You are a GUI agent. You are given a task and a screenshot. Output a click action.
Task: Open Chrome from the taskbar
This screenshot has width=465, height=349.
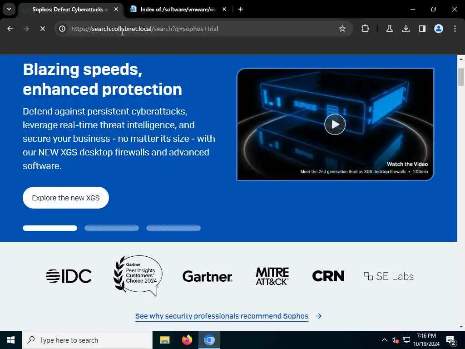(x=209, y=340)
